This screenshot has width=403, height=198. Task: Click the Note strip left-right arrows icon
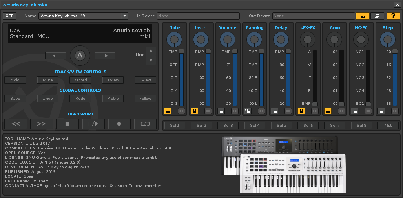[x=181, y=111]
